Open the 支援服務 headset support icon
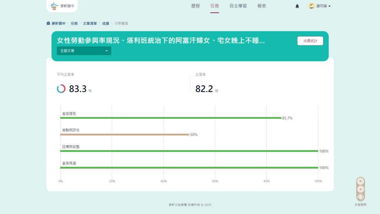 click(360, 197)
